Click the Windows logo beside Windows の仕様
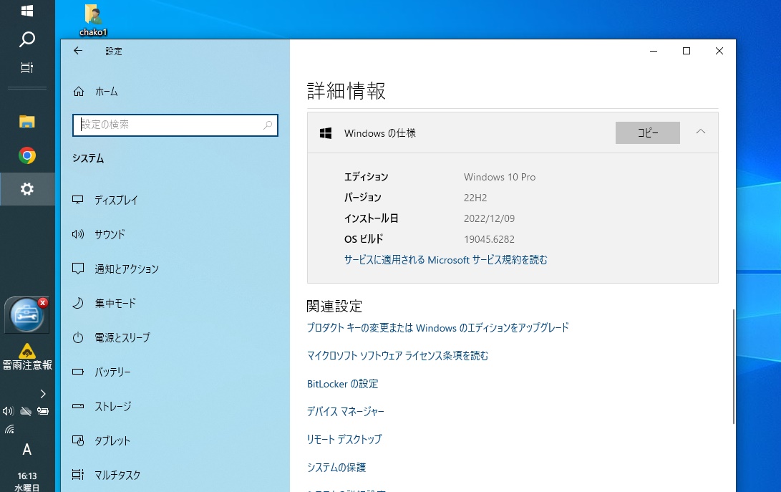Viewport: 781px width, 492px height. click(x=326, y=133)
